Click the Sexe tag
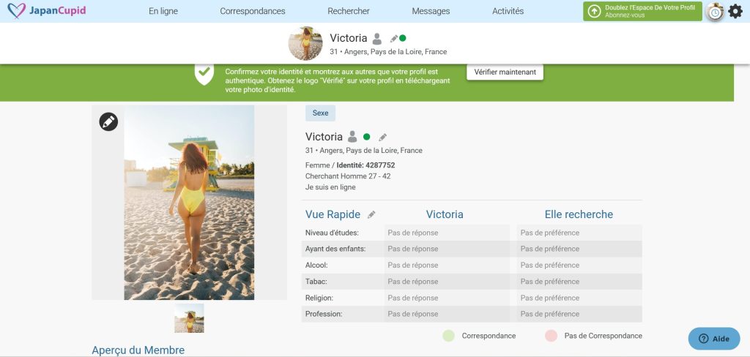The image size is (750, 357). [320, 113]
